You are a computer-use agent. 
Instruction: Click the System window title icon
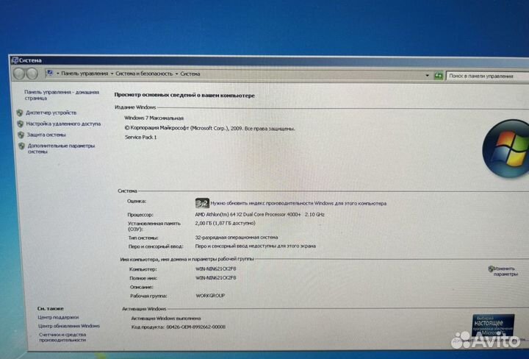coord(15,60)
